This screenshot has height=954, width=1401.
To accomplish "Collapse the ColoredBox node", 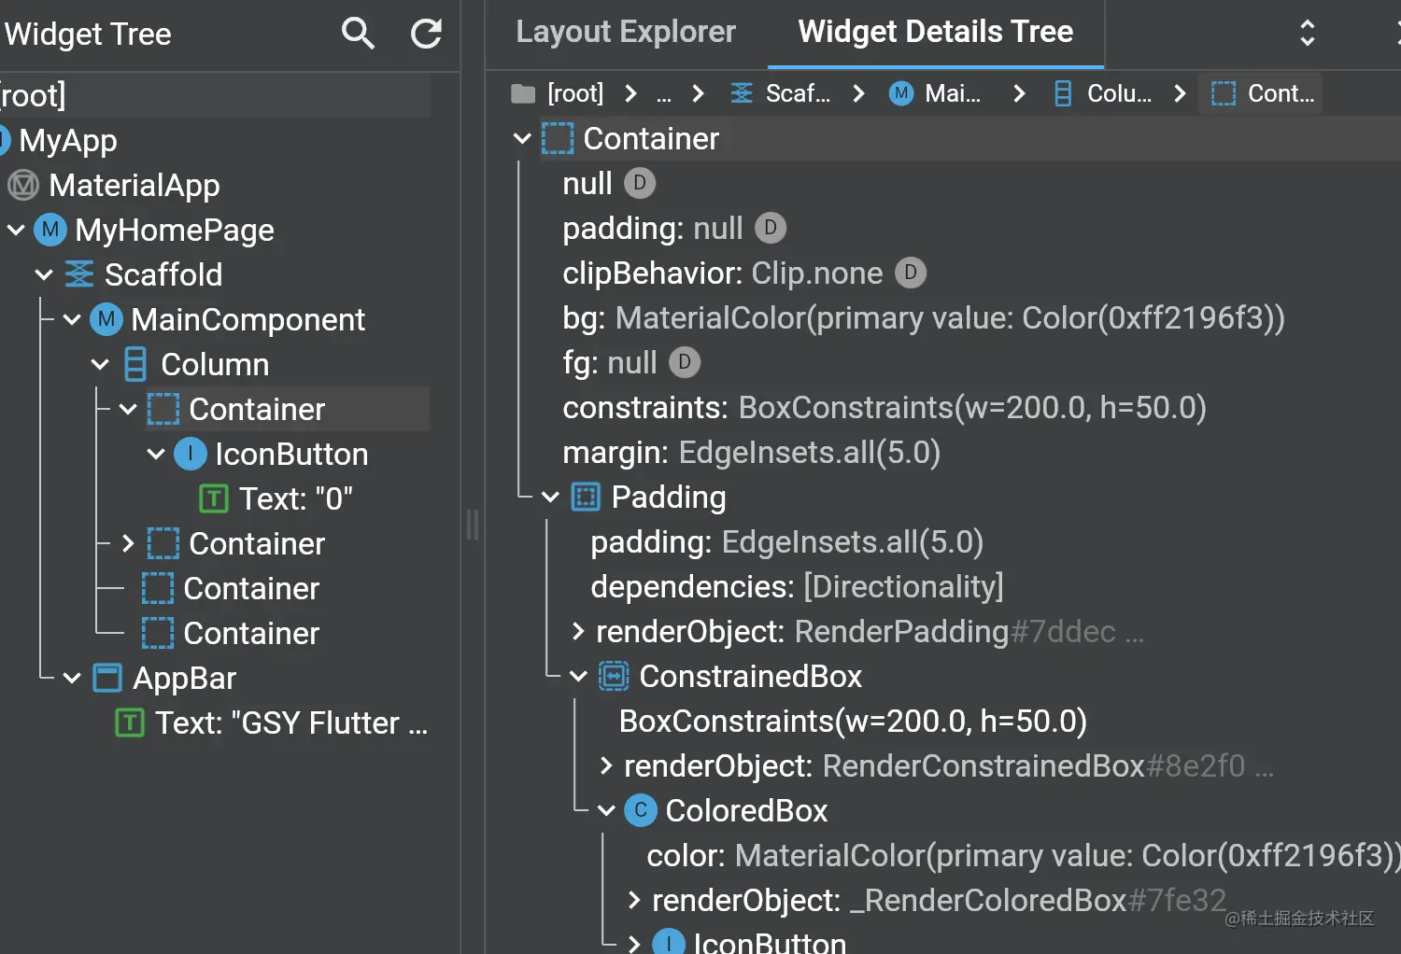I will pos(606,810).
